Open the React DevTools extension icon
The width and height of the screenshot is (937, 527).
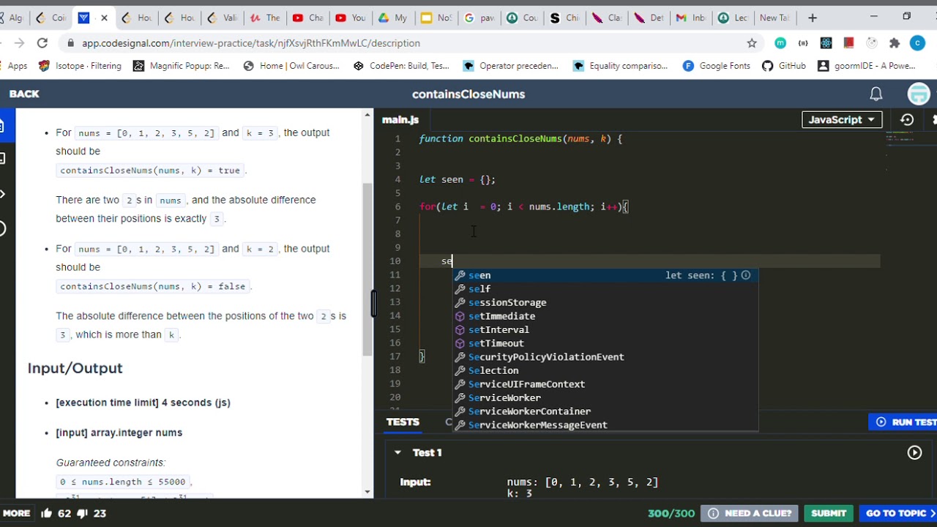pyautogui.click(x=826, y=43)
